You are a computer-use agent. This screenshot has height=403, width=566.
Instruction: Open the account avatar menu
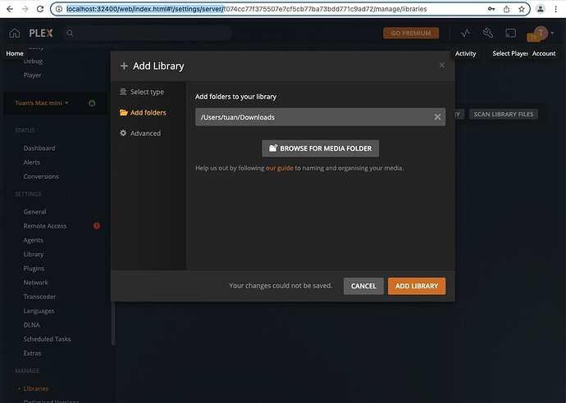pos(540,33)
